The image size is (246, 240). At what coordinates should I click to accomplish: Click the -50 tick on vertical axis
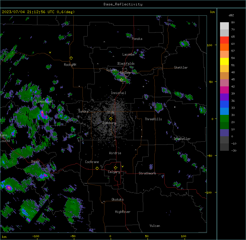coord(209,156)
